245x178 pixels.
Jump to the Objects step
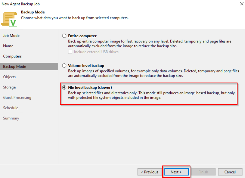(x=9, y=77)
